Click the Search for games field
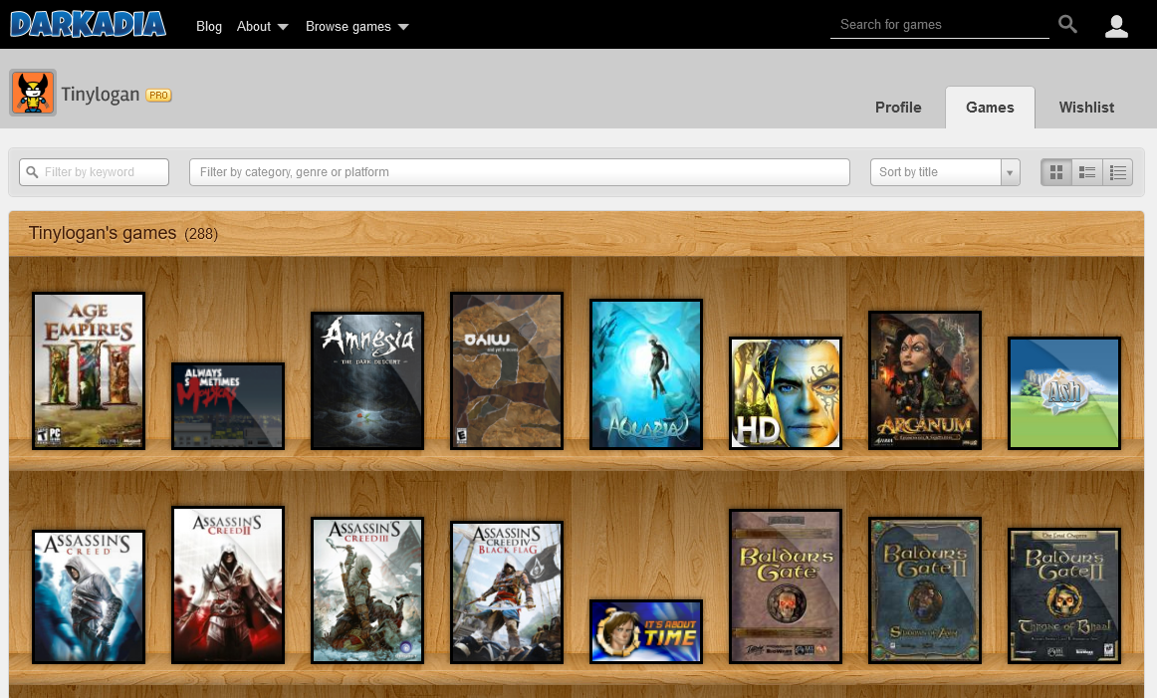 coord(939,25)
